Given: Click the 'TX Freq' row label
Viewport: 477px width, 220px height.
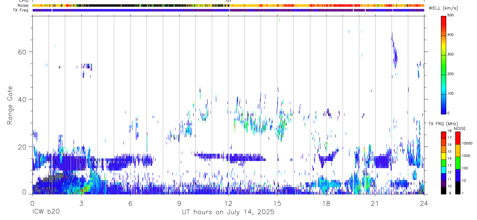Looking at the screenshot, I should (21, 10).
